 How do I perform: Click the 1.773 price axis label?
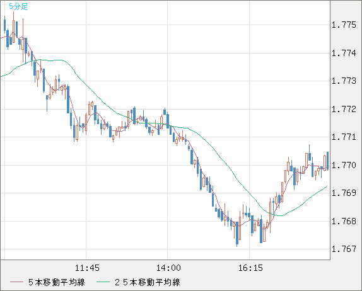tap(344, 81)
